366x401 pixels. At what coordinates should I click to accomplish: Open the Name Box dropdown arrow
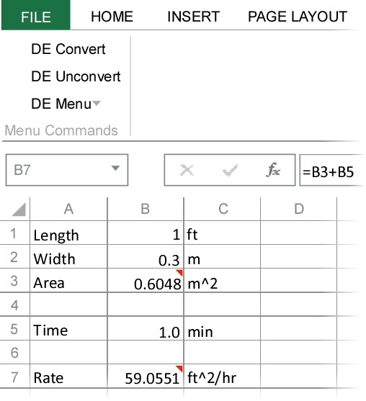[x=115, y=168]
